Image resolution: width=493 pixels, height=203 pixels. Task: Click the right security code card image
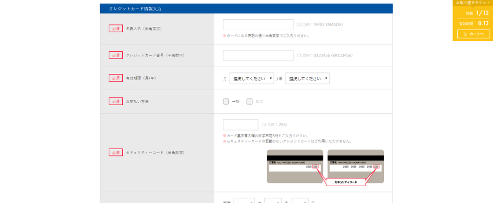tap(356, 167)
